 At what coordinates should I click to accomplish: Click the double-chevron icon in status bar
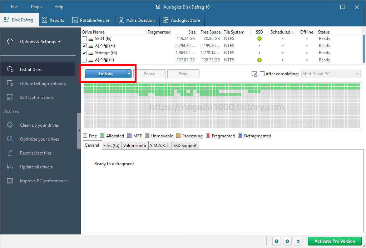click(298, 241)
